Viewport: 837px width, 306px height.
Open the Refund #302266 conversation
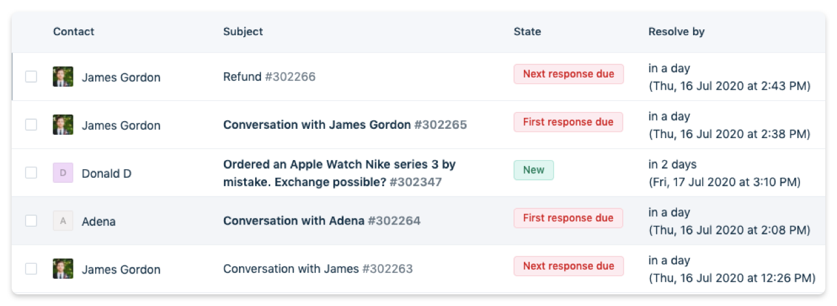269,77
